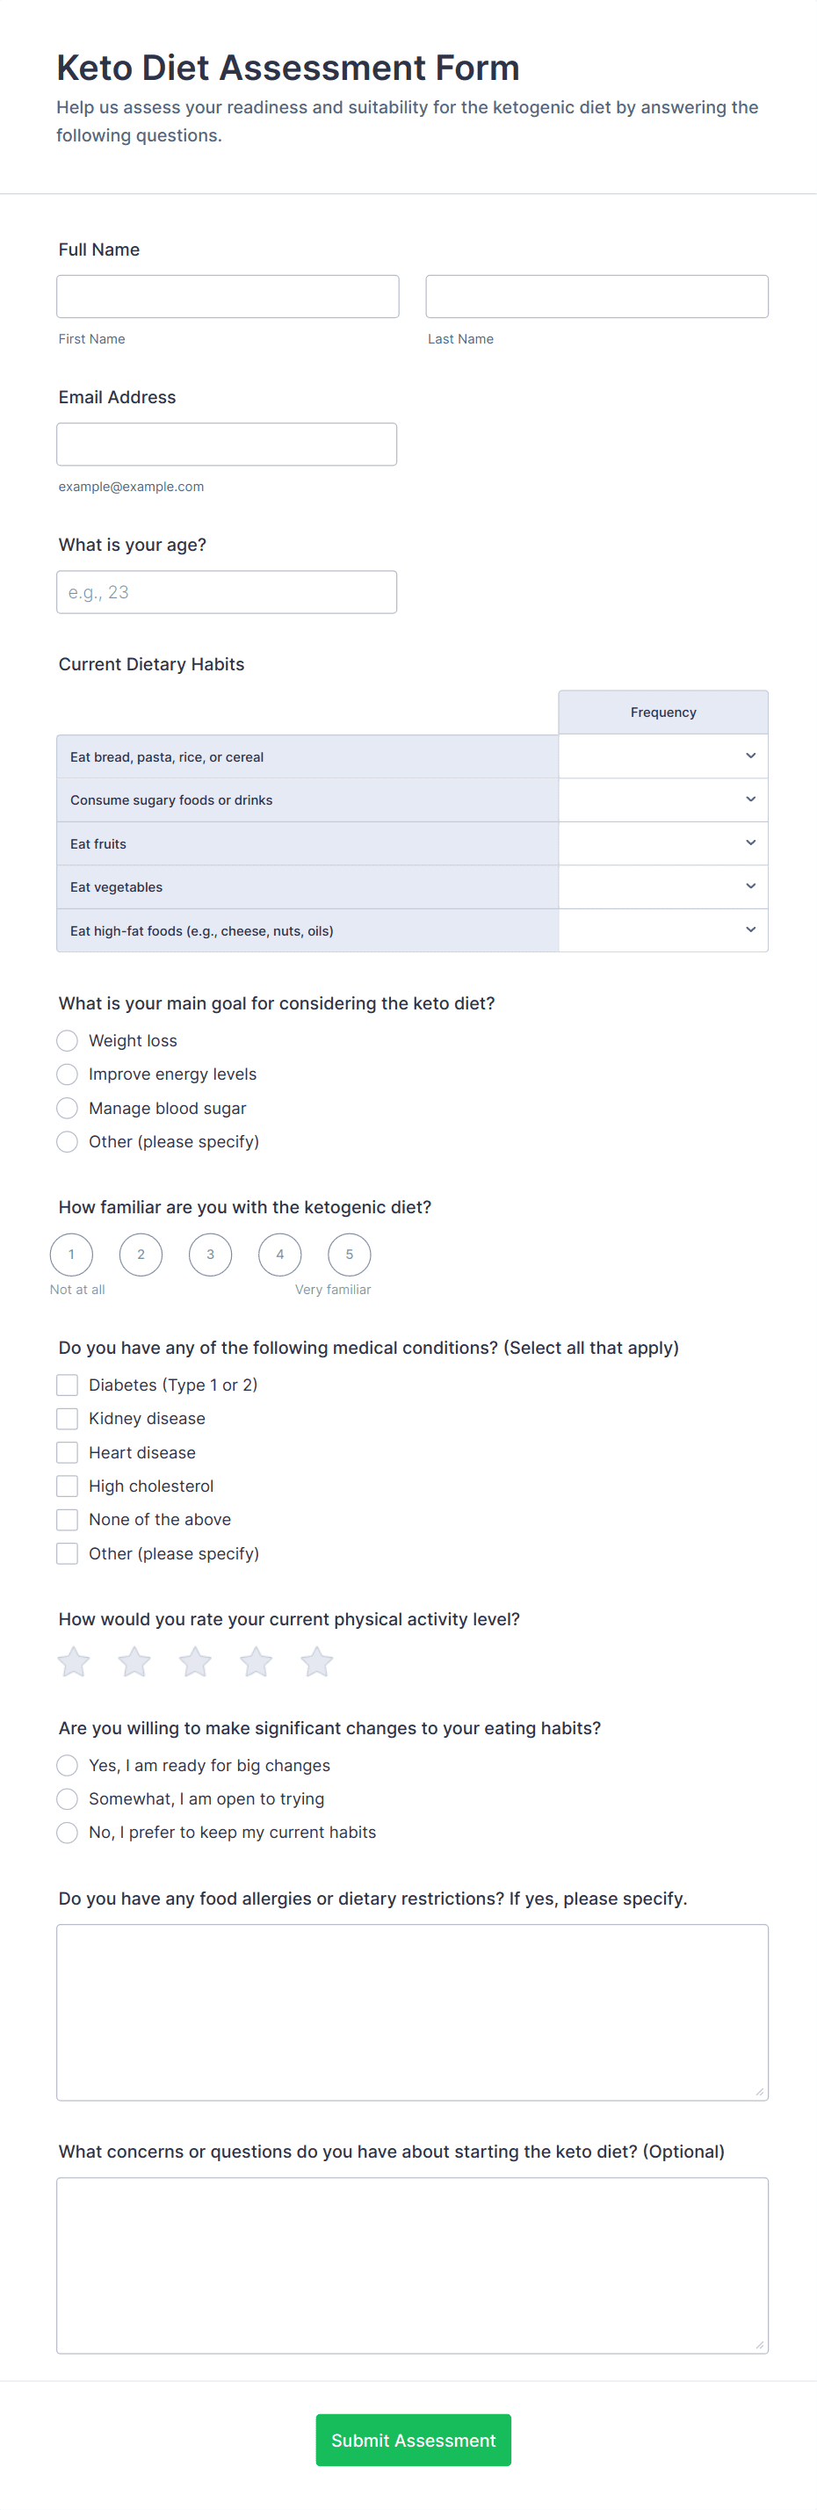This screenshot has width=817, height=2510.
Task: Focus the Email Address field
Action: tap(227, 445)
